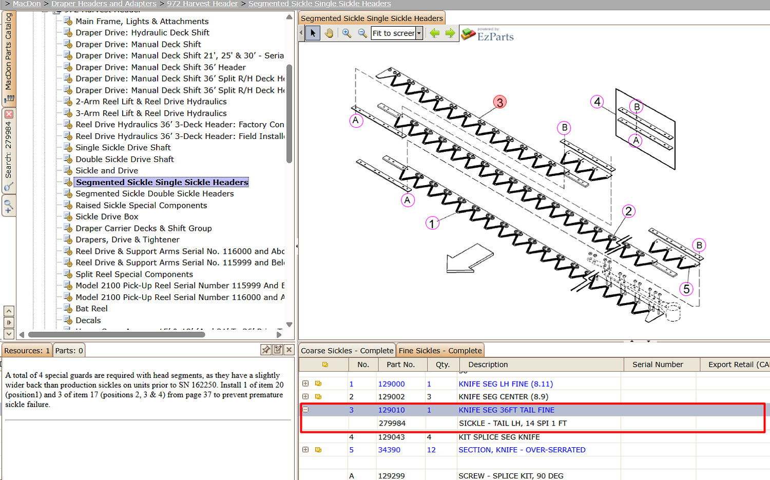The width and height of the screenshot is (770, 480).
Task: Click the up arrow button in left sidebar
Action: pos(9,311)
